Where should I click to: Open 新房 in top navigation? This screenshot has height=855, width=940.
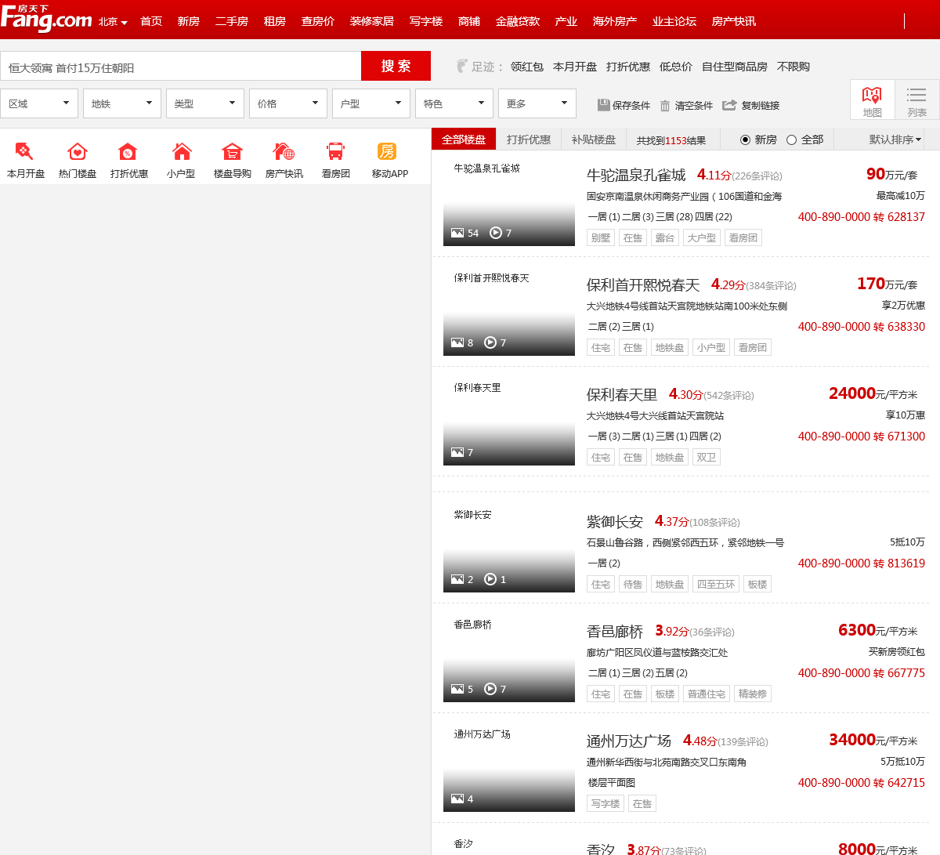[189, 21]
